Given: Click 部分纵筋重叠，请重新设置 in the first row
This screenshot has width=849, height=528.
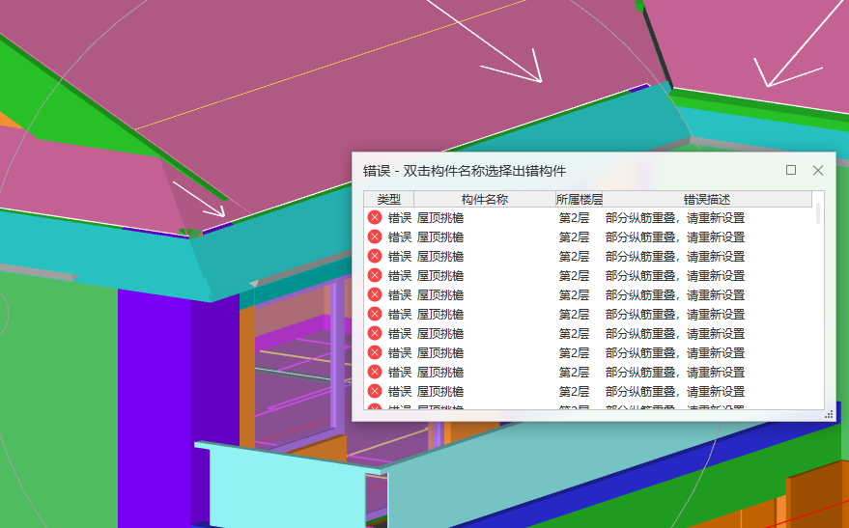Looking at the screenshot, I should pos(675,218).
